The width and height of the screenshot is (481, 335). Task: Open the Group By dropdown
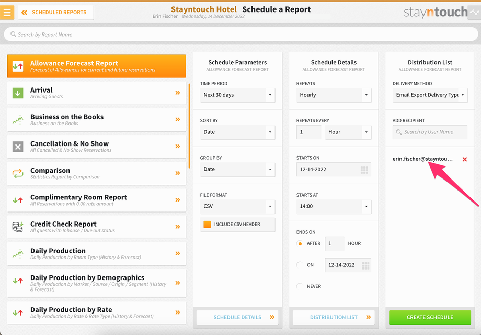(x=237, y=169)
